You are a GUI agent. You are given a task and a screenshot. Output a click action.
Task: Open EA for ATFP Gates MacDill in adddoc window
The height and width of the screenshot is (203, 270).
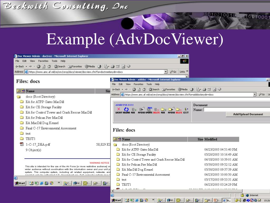click(140, 150)
